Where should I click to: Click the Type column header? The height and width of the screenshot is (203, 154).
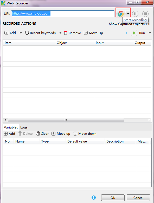pos(53,141)
